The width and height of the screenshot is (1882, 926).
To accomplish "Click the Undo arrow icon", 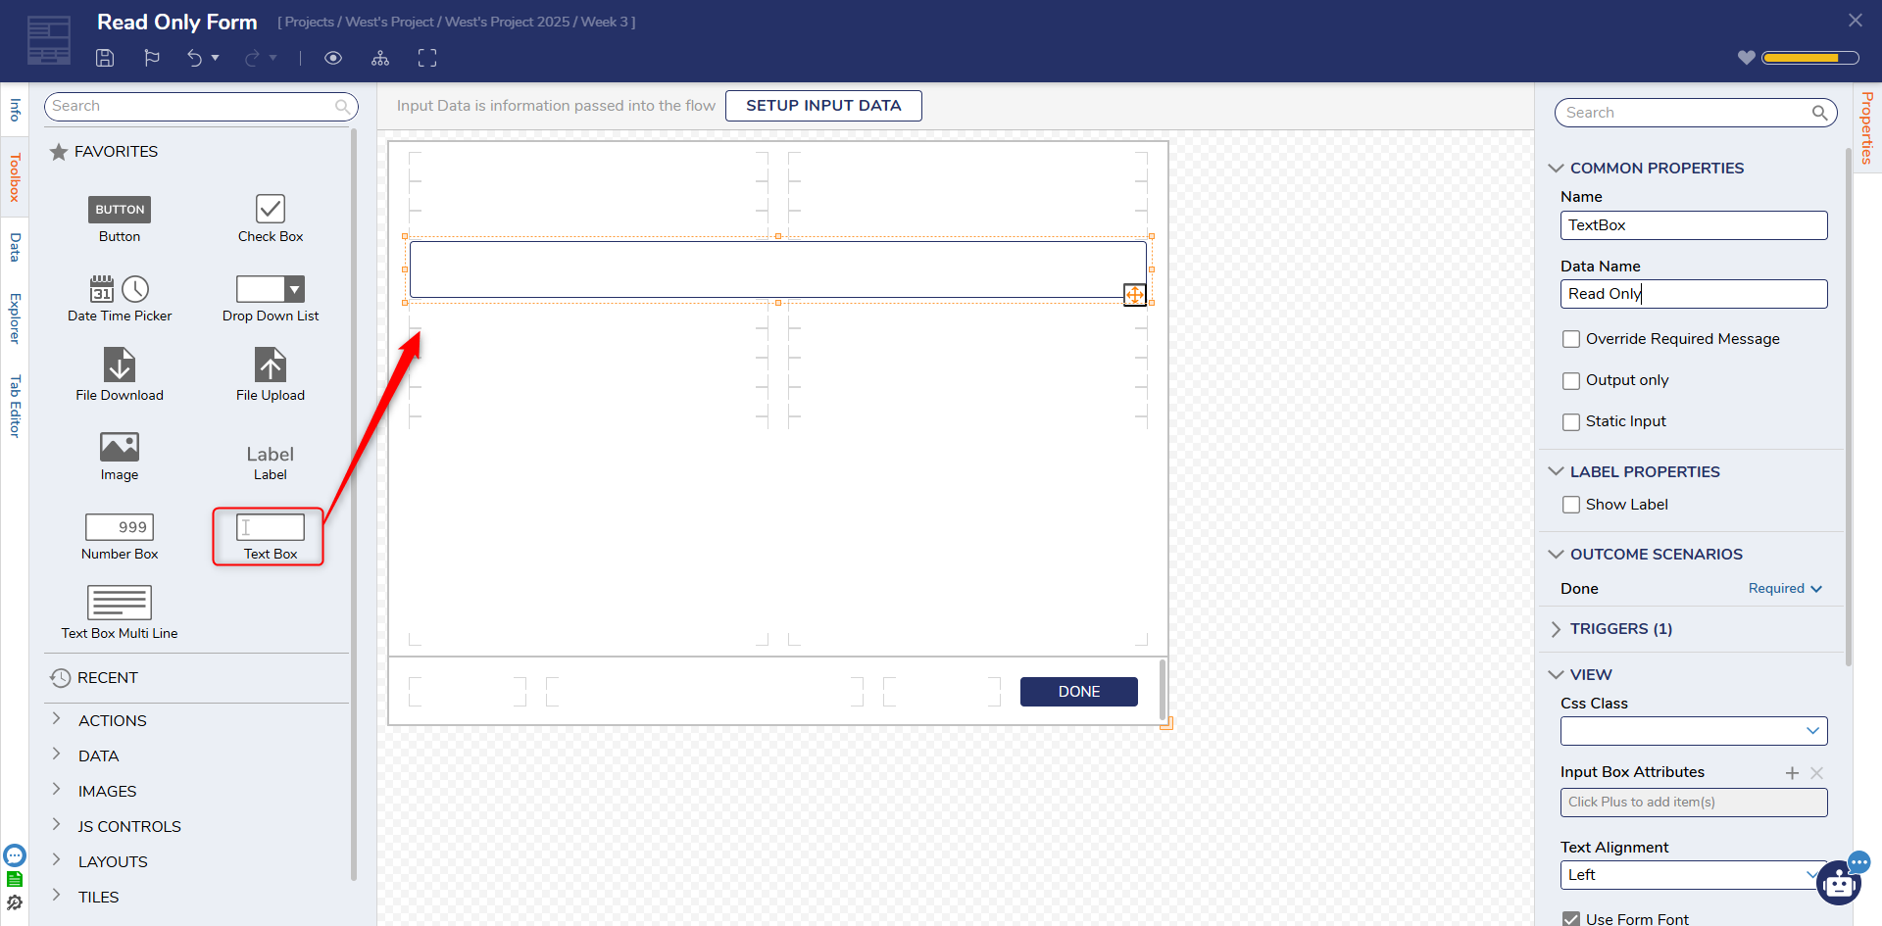I will pos(194,58).
